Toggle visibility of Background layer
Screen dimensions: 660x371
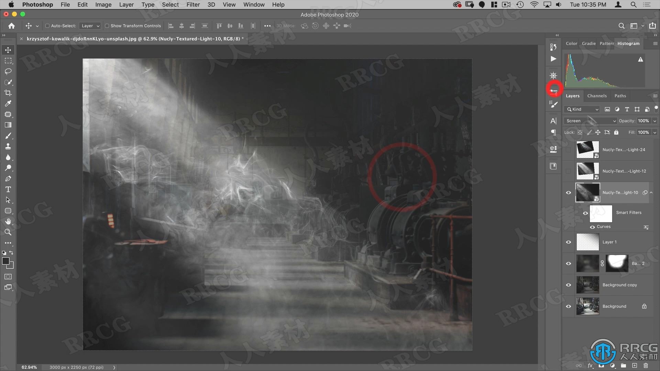click(x=569, y=306)
